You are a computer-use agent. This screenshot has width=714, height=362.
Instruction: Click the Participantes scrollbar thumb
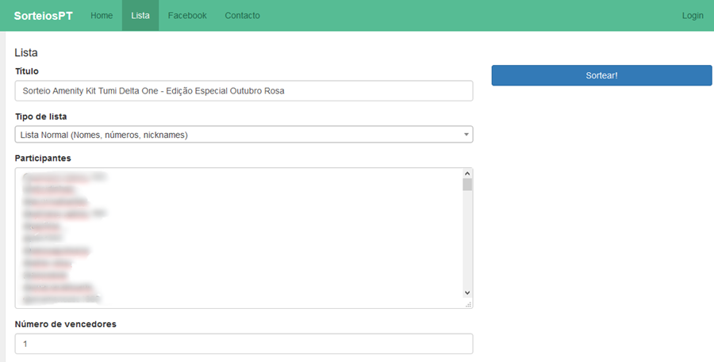coord(467,185)
